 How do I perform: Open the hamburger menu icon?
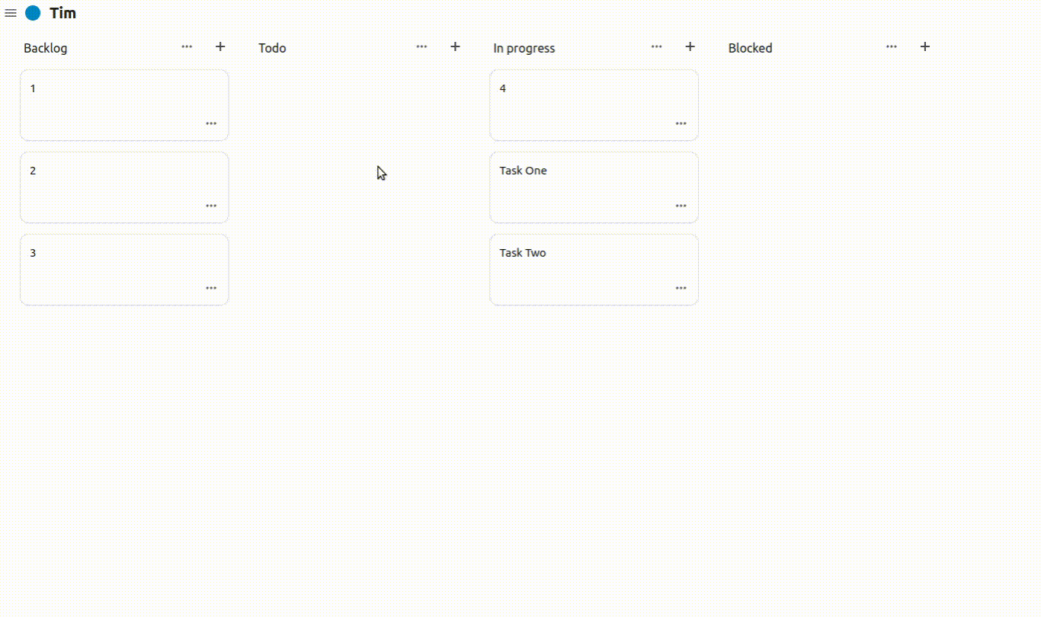pos(11,13)
